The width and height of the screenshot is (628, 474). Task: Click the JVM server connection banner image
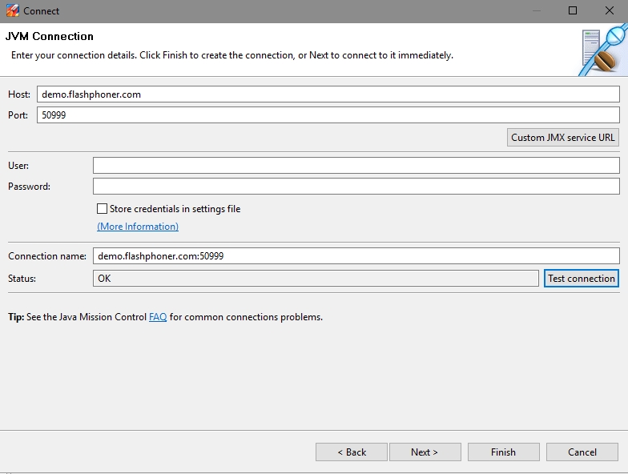tap(602, 50)
